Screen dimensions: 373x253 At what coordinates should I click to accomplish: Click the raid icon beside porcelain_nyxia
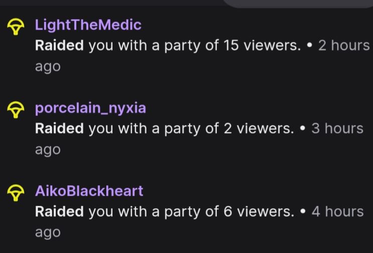[16, 109]
